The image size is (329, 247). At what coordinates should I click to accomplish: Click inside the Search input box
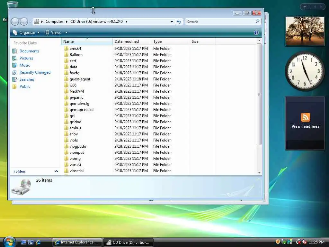(x=220, y=22)
